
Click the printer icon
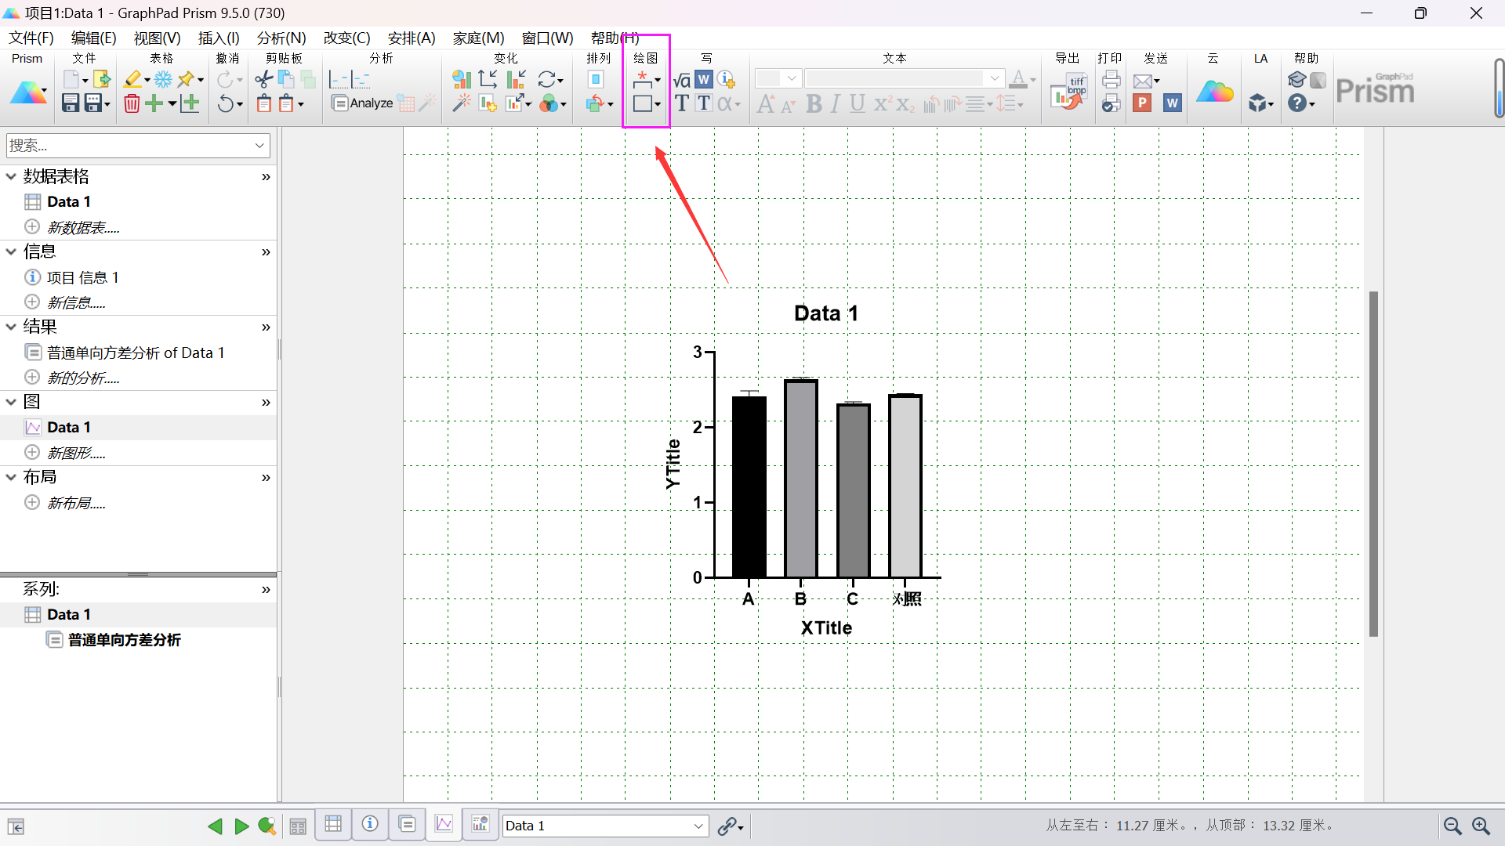[1111, 79]
